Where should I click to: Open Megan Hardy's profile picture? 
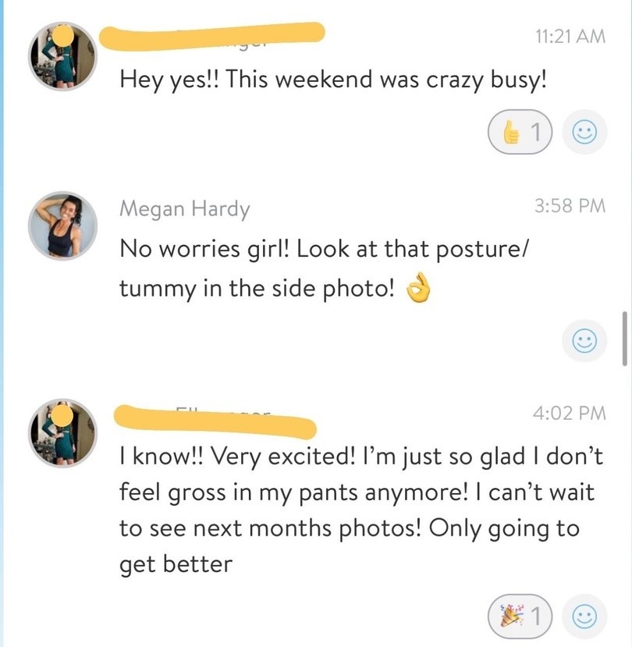pos(62,226)
